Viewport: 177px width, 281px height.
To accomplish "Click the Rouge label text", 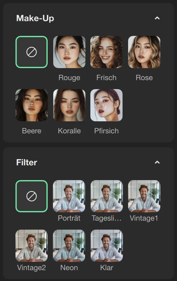I will (69, 78).
